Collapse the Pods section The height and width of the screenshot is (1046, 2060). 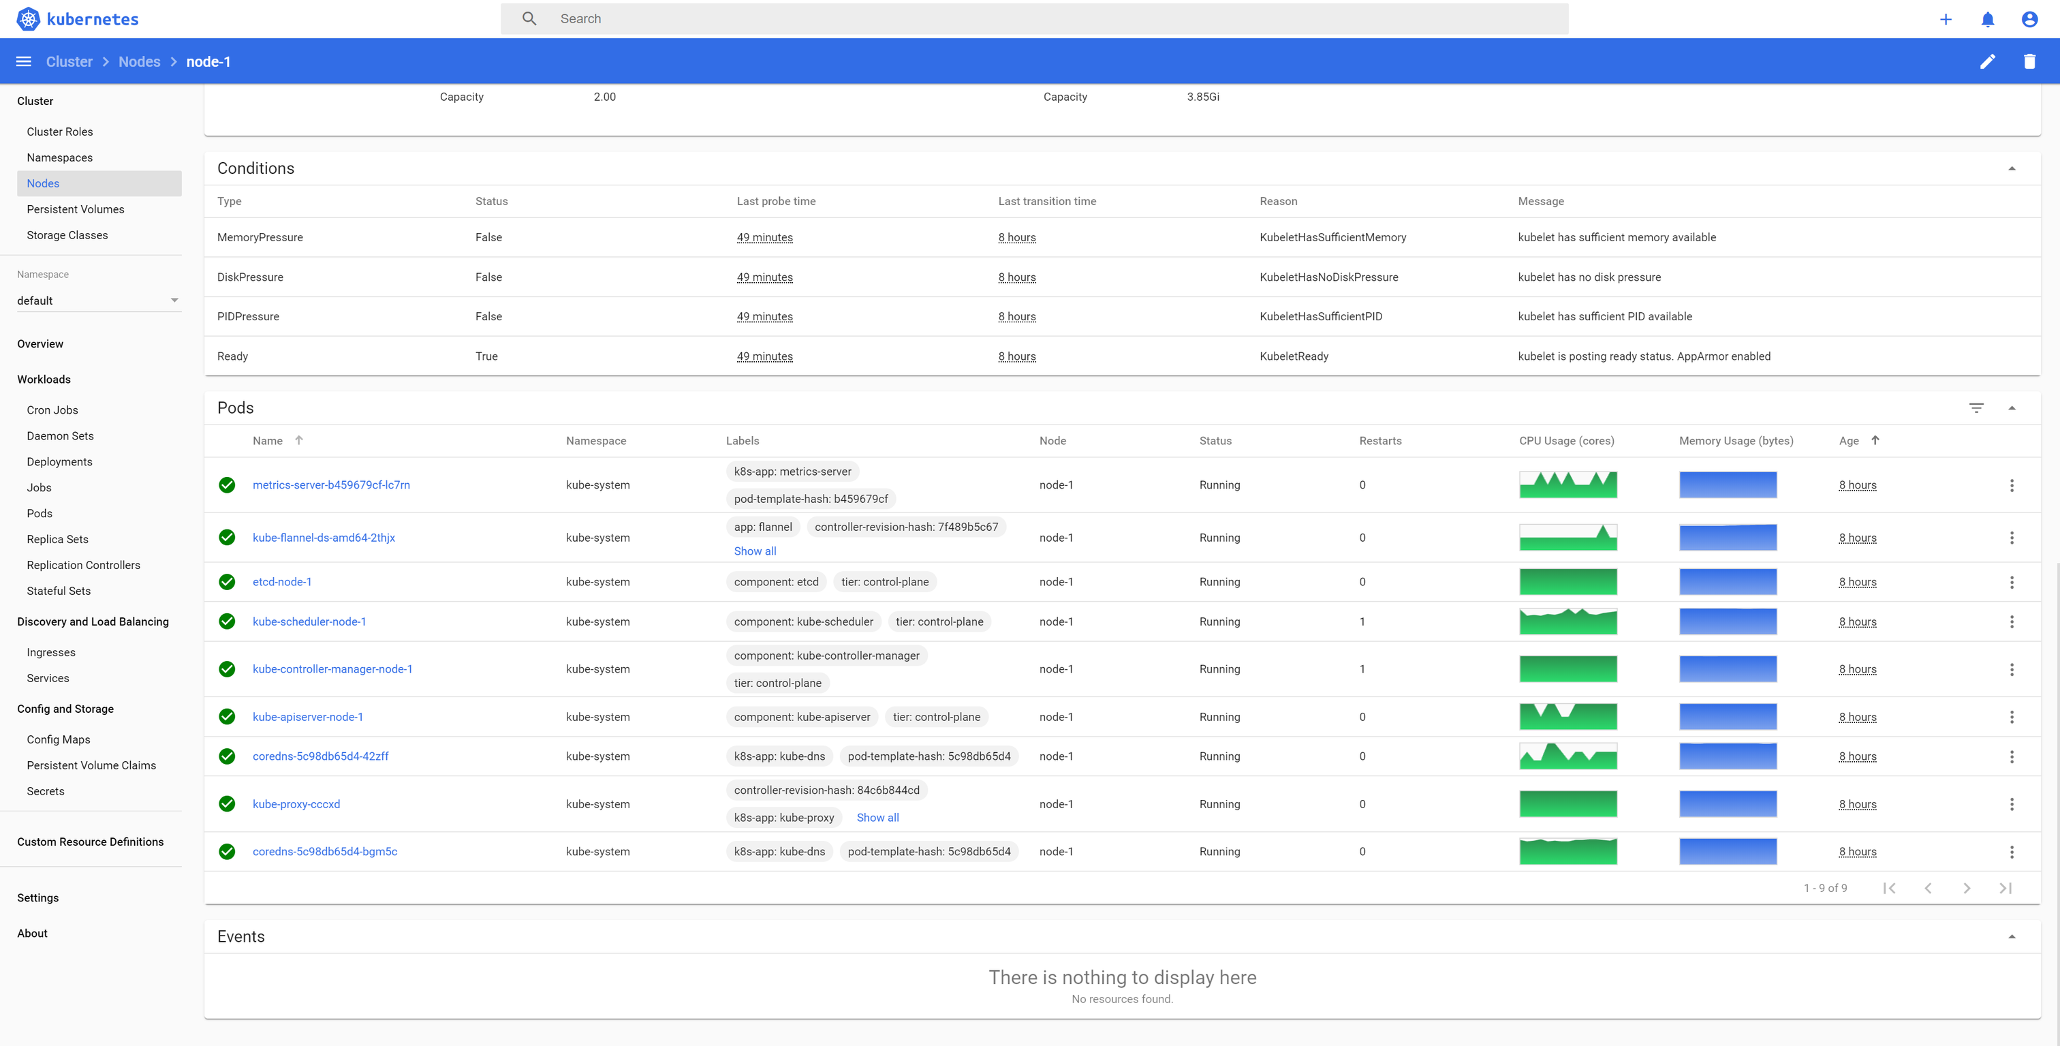tap(2011, 408)
